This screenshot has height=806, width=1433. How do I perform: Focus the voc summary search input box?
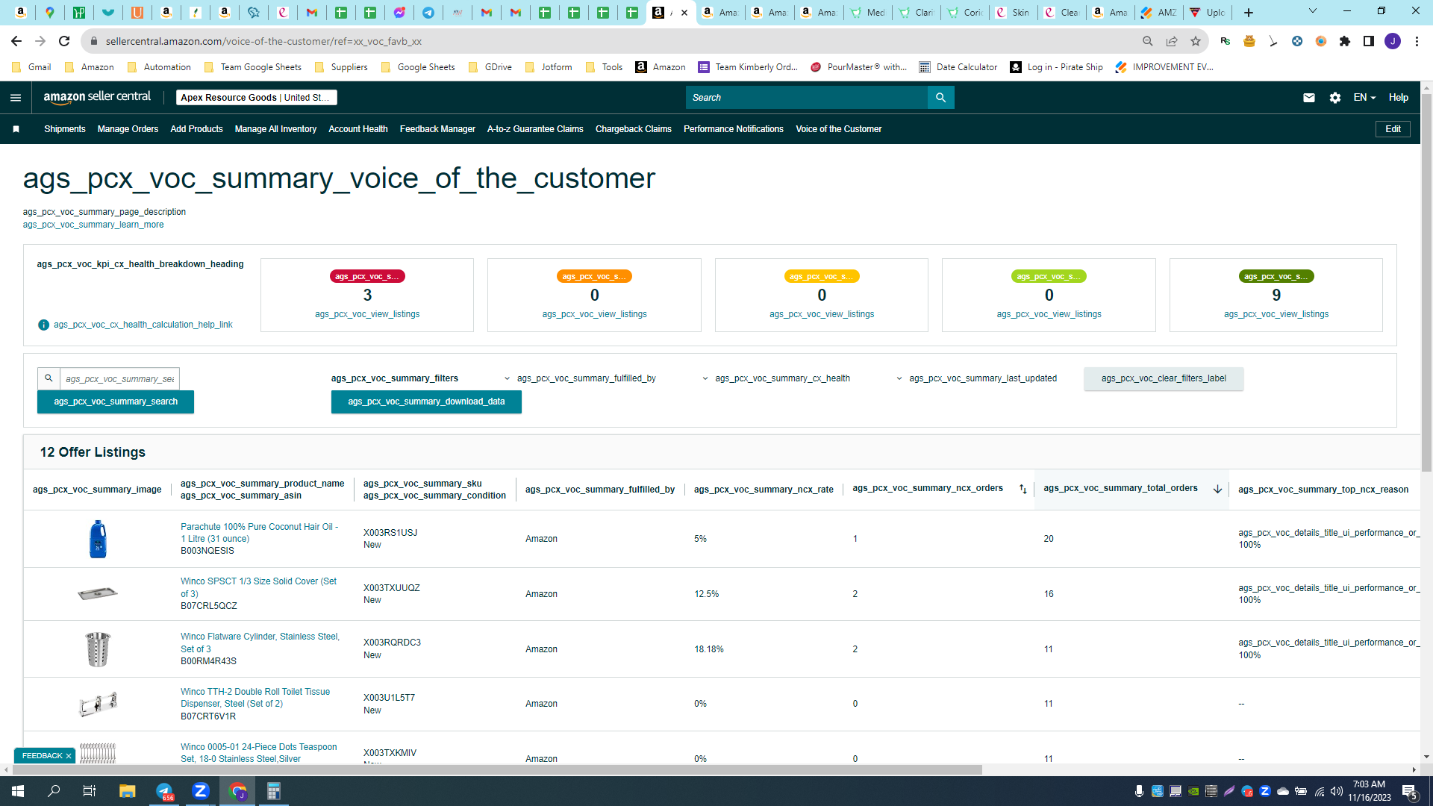(x=119, y=379)
